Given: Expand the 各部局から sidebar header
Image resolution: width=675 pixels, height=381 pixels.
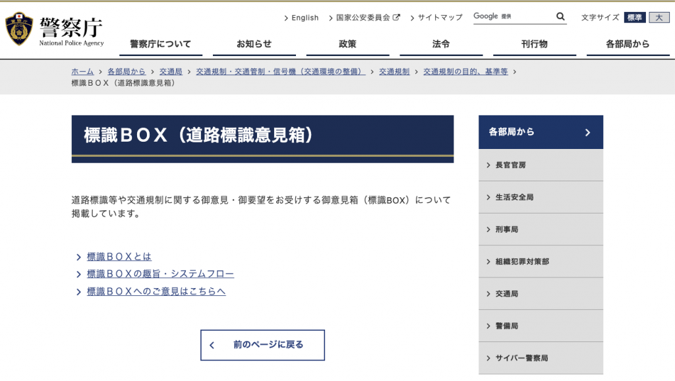Looking at the screenshot, I should click(541, 132).
